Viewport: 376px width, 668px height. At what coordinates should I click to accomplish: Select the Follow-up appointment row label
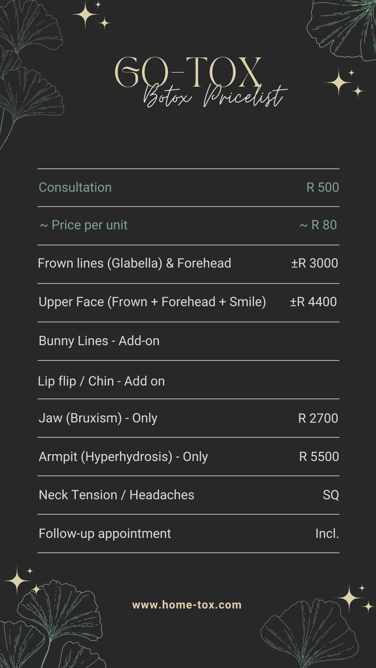(x=105, y=534)
